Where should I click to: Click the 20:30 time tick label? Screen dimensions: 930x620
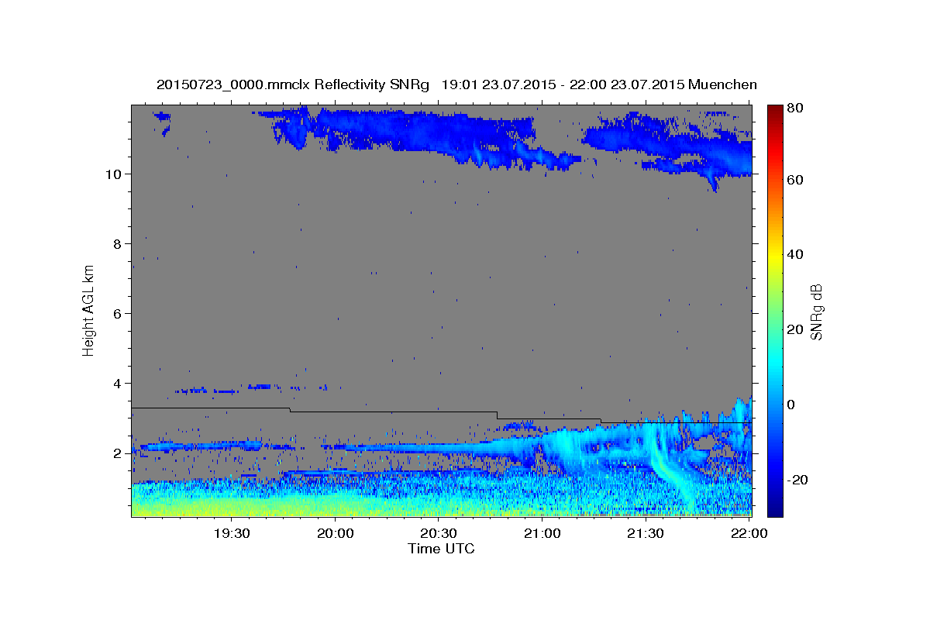click(x=438, y=533)
